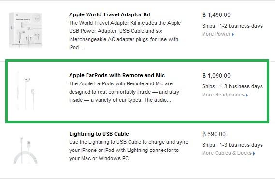Open the World Travel Adaptor Kit product image
The image size is (275, 179).
tap(26, 30)
